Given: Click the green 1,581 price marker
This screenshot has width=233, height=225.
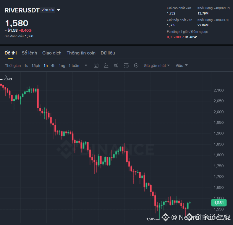Looking at the screenshot, I should point(219,202).
